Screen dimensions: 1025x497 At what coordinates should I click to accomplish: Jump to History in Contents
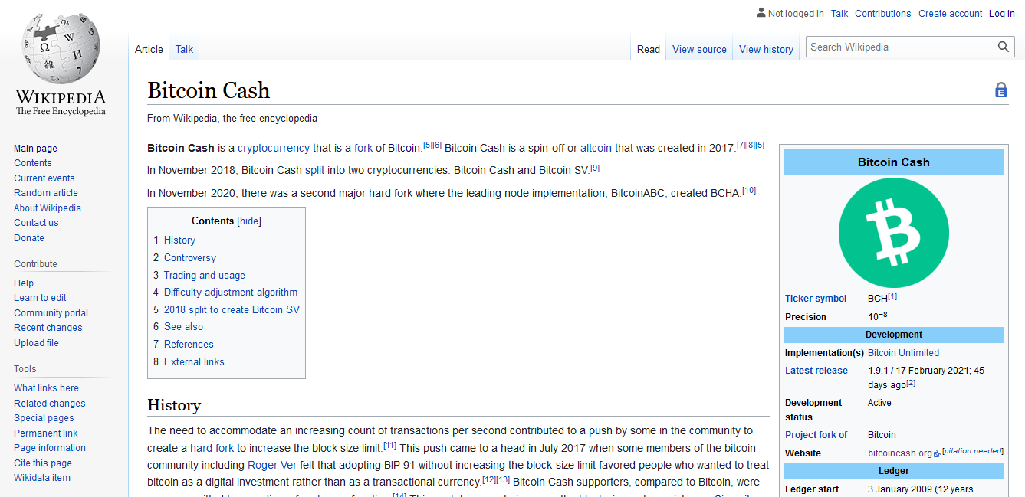pos(179,240)
